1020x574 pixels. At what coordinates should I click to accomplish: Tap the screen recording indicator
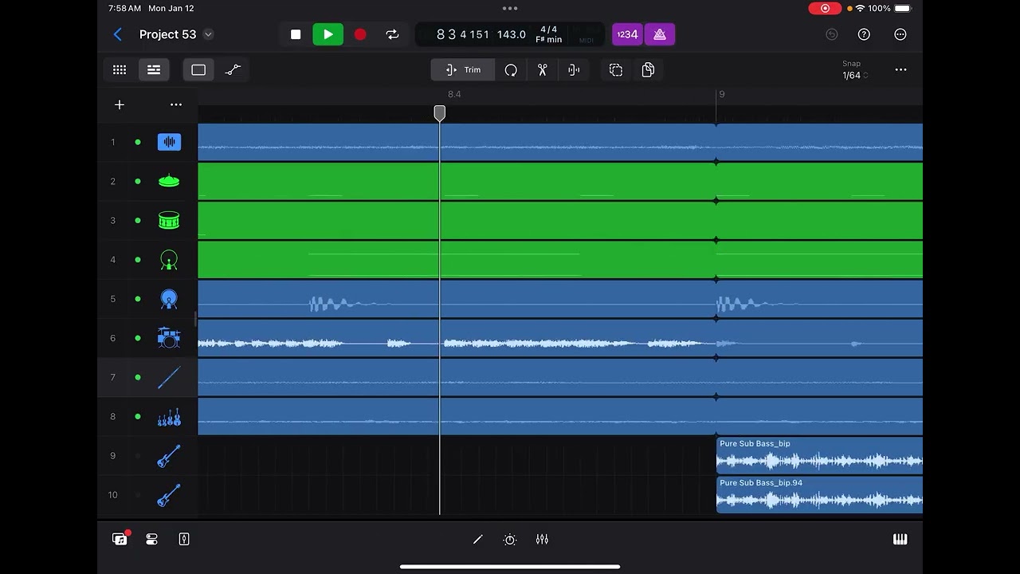[825, 8]
